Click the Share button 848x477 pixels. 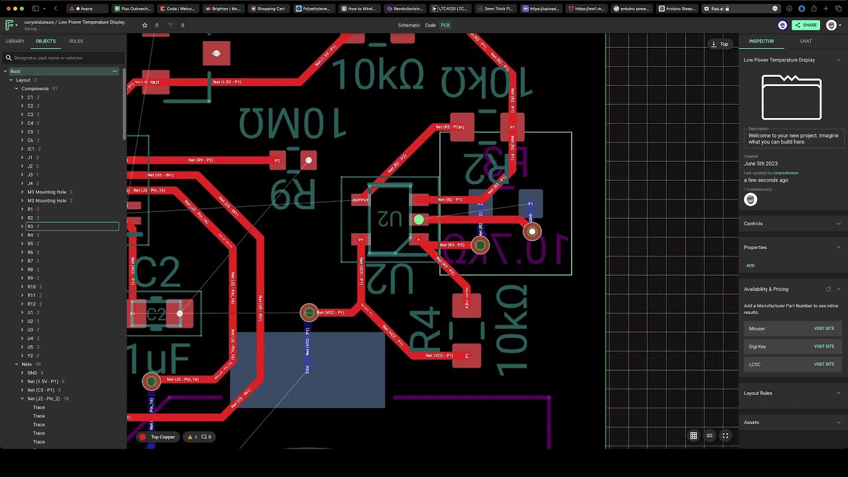point(806,25)
